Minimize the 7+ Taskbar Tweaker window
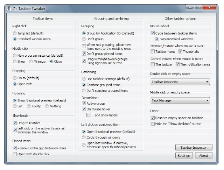The width and height of the screenshot is (224, 170). point(190,7)
